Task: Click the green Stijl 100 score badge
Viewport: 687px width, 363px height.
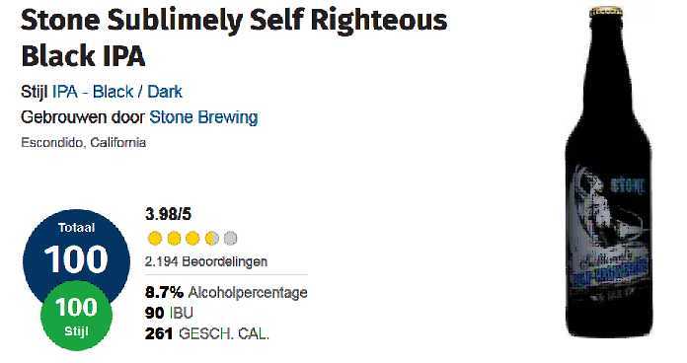Action: (76, 317)
